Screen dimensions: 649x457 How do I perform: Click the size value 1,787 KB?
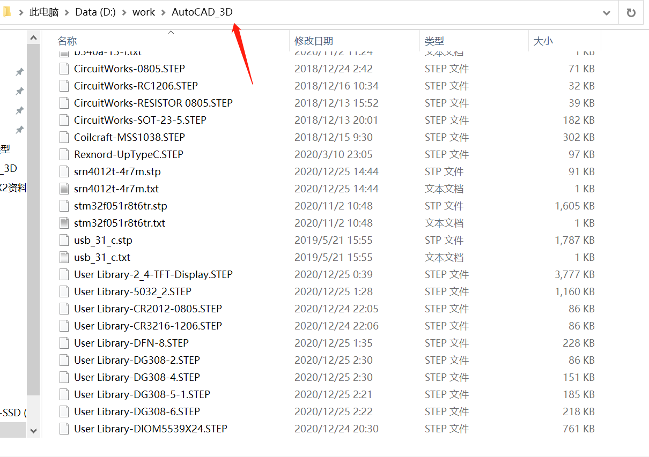(x=574, y=240)
